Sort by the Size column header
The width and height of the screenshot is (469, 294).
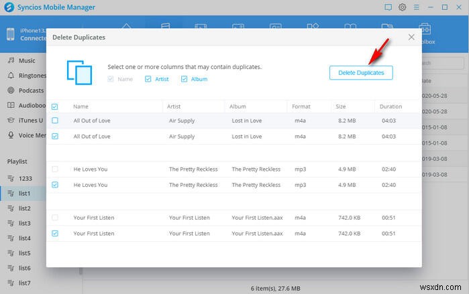pos(341,106)
